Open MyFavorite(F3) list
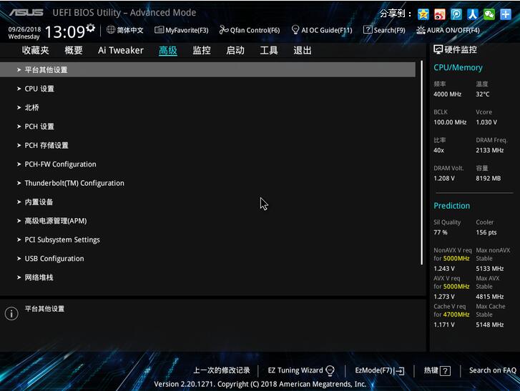Screen dimensions: 520x391 click(182, 30)
